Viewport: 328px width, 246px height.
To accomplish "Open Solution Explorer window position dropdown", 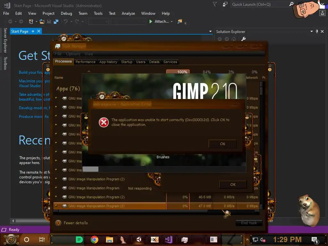I will [x=312, y=31].
